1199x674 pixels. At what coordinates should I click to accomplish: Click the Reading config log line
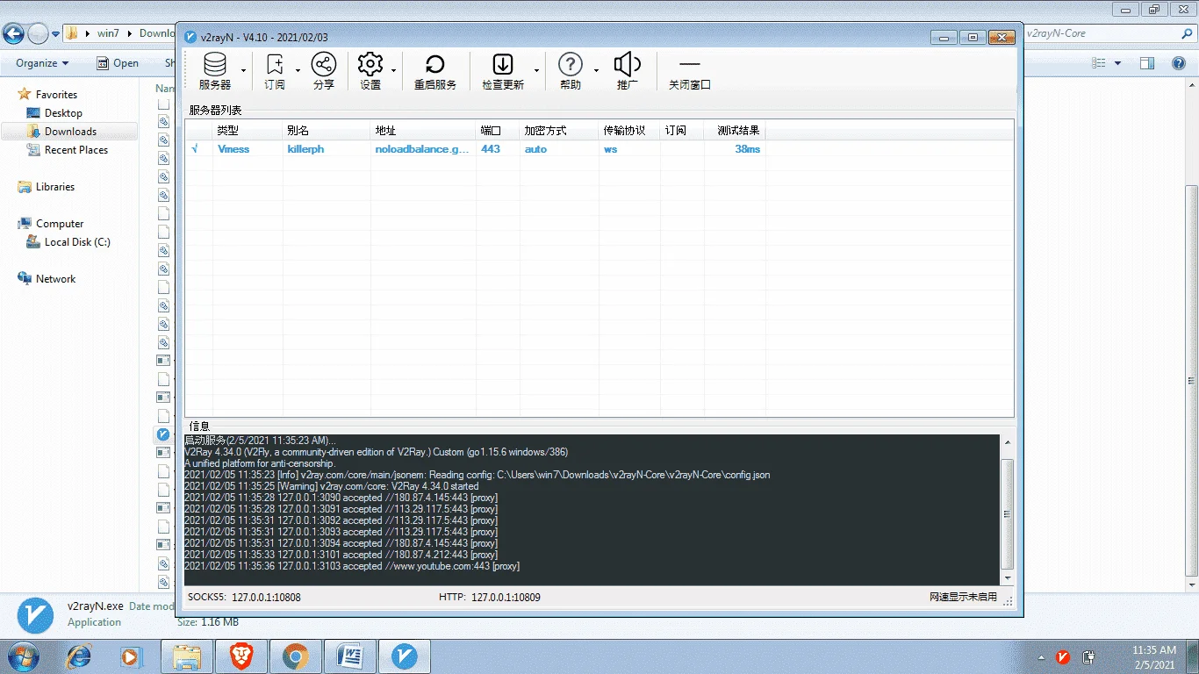(477, 475)
